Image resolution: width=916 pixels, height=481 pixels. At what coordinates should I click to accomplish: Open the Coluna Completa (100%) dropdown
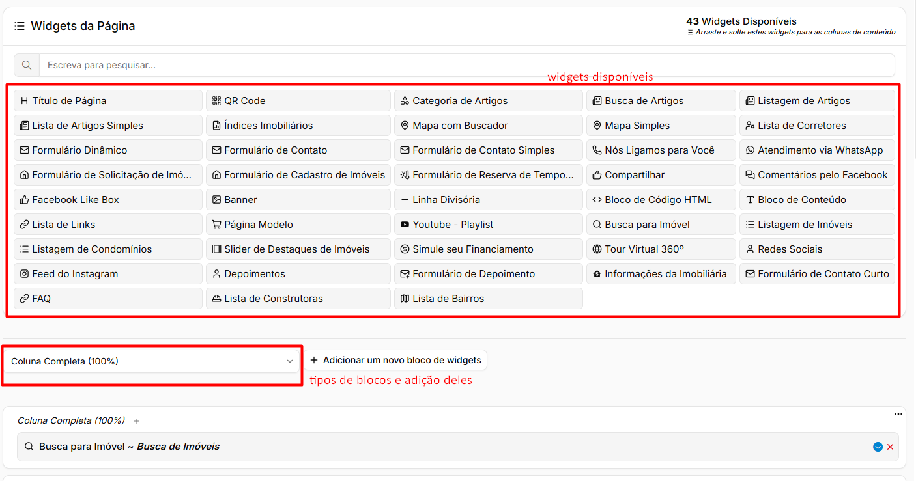[152, 361]
